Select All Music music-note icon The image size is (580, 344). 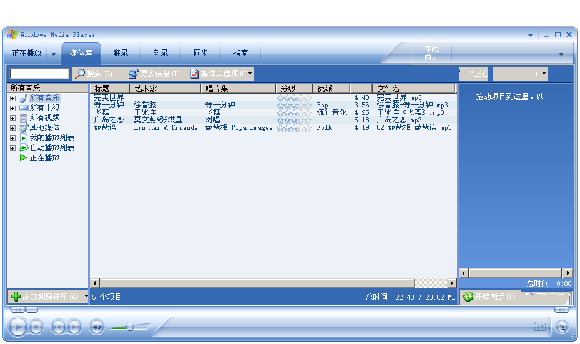24,98
